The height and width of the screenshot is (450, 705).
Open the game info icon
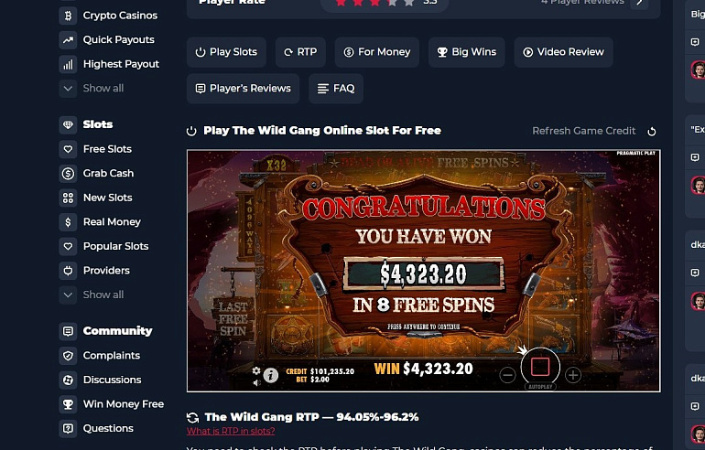click(x=271, y=375)
